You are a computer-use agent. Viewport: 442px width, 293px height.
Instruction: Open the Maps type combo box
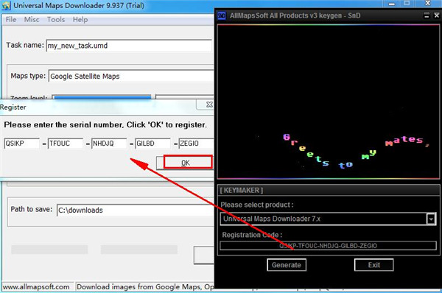click(x=131, y=76)
